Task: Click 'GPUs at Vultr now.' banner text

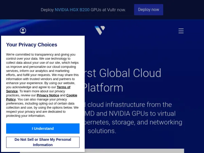Action: click(x=108, y=10)
